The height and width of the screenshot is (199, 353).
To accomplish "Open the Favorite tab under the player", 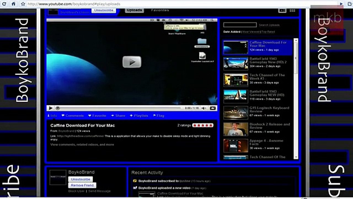I will [x=97, y=116].
